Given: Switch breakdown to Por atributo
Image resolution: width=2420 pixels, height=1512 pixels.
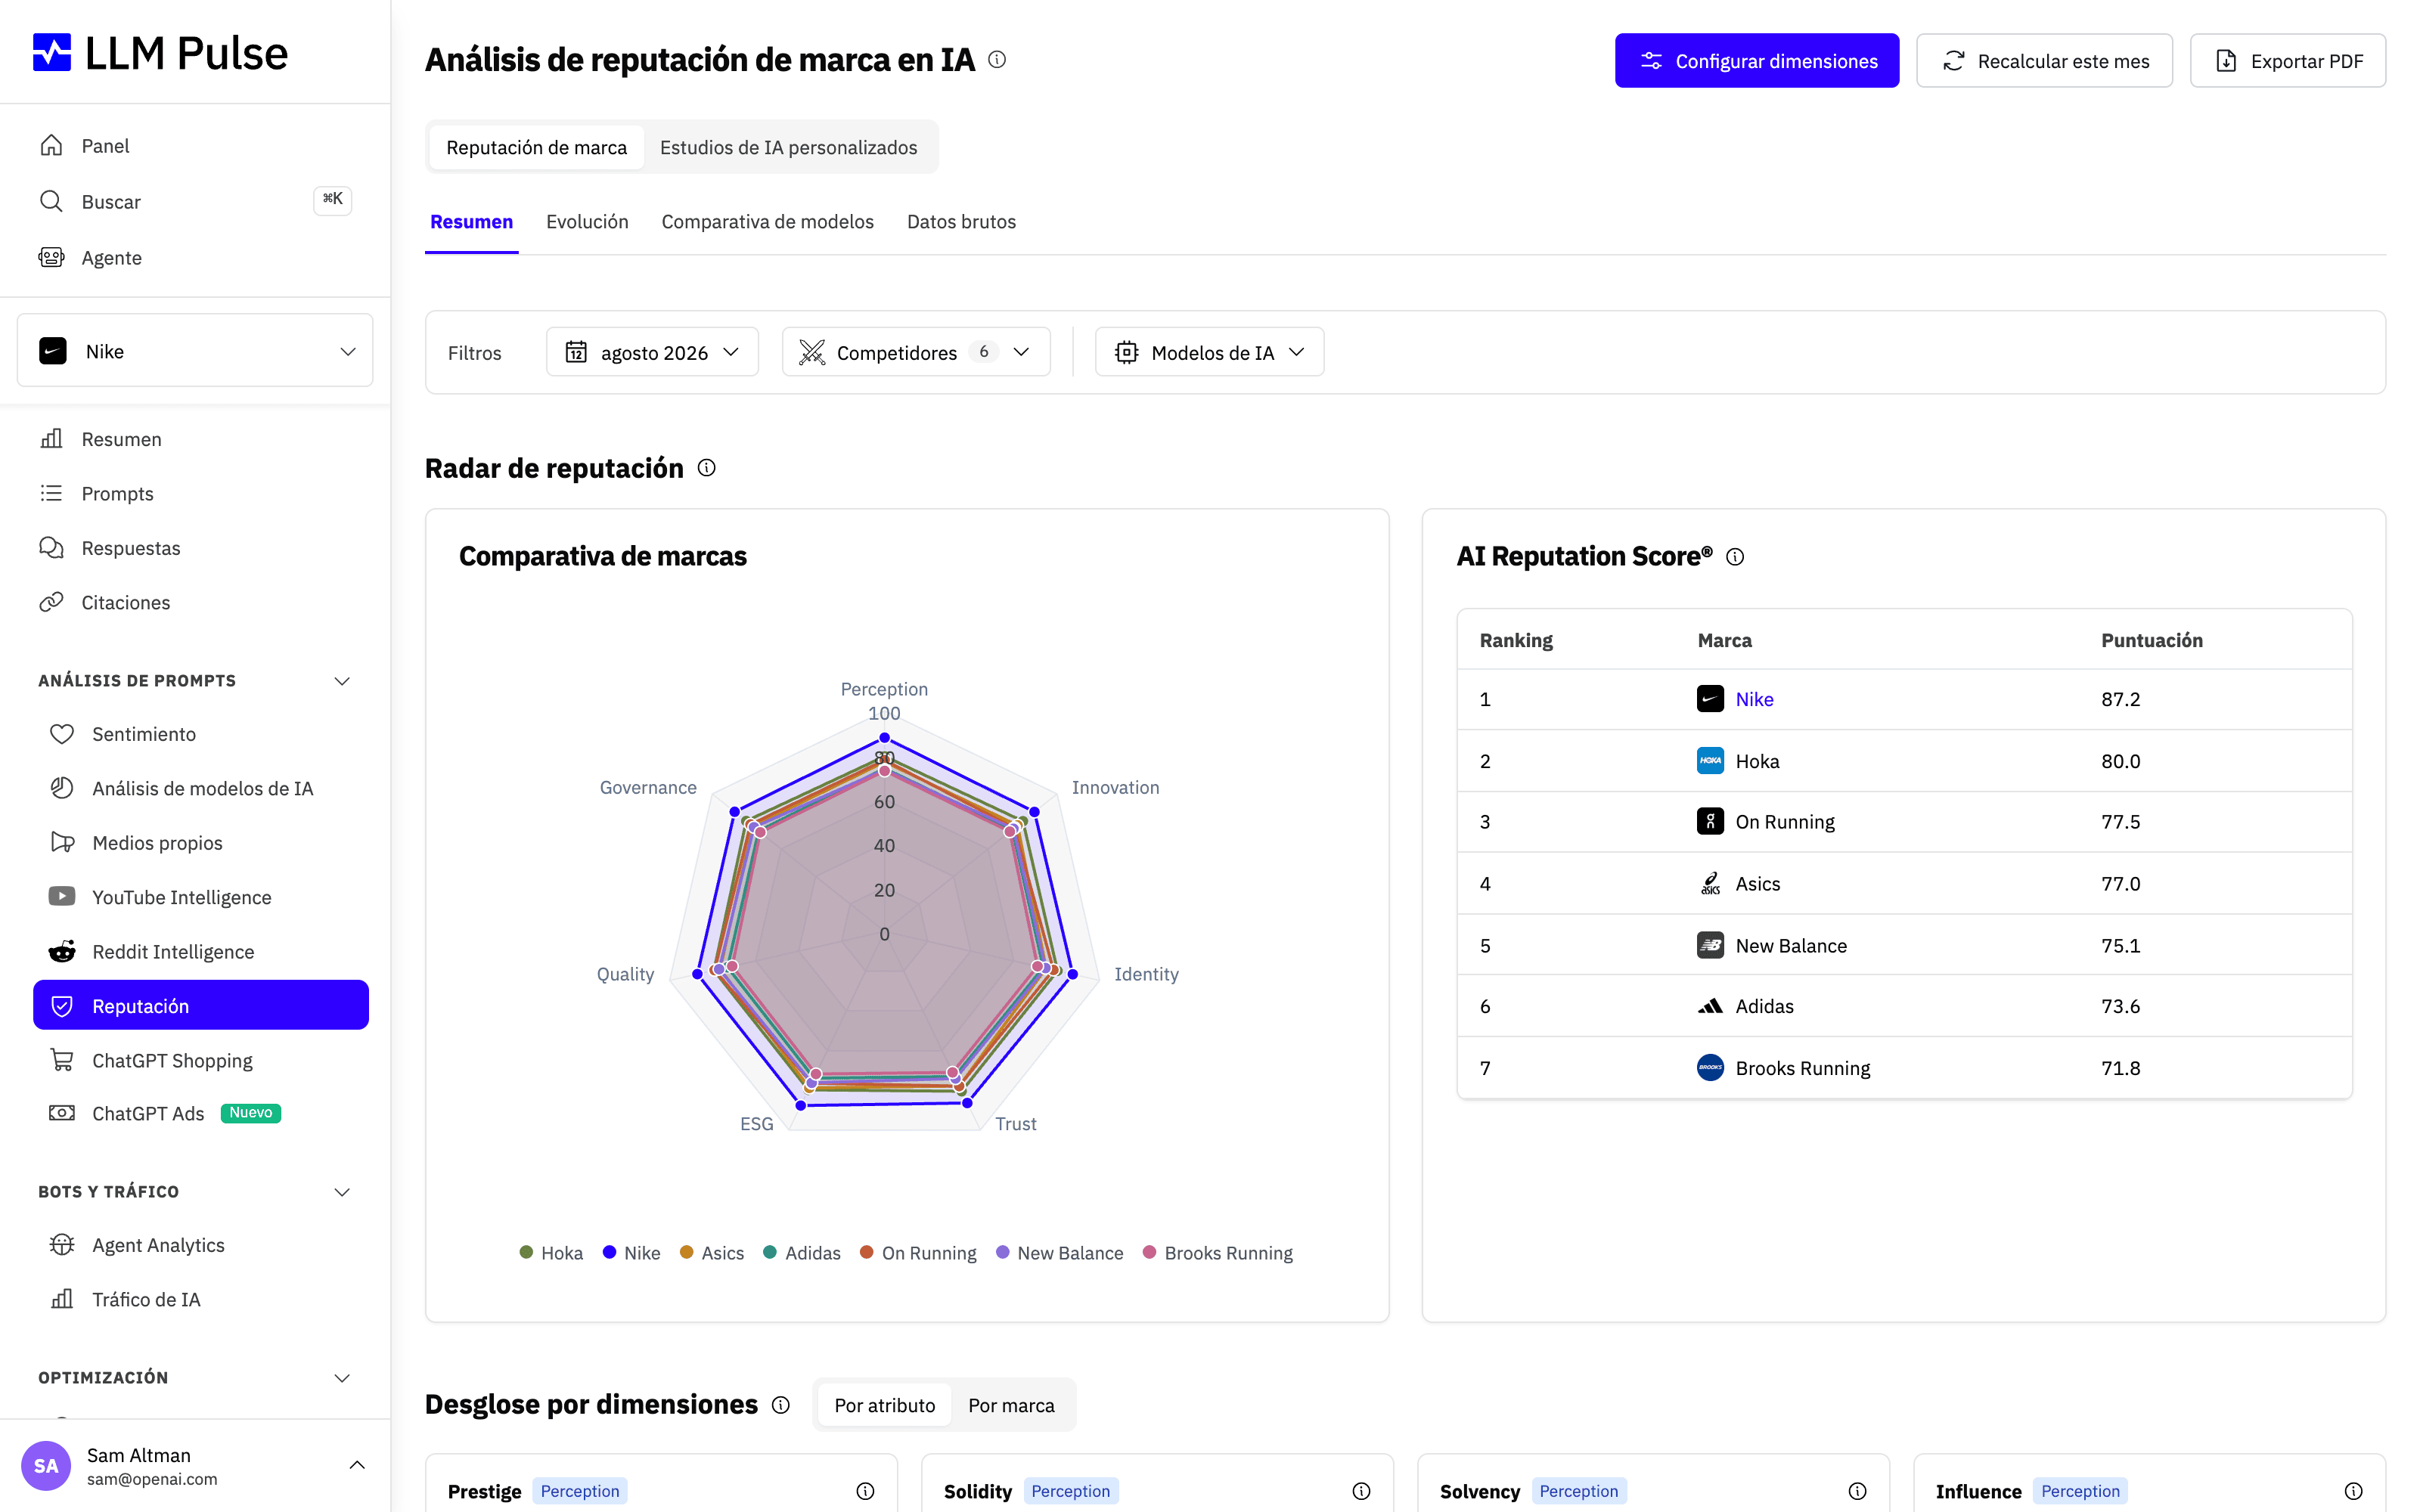Looking at the screenshot, I should (885, 1405).
